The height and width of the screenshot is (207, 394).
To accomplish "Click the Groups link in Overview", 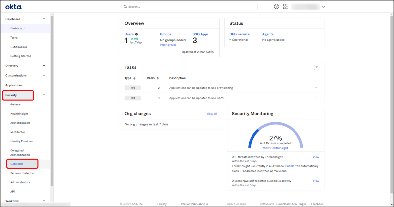I will pos(165,34).
